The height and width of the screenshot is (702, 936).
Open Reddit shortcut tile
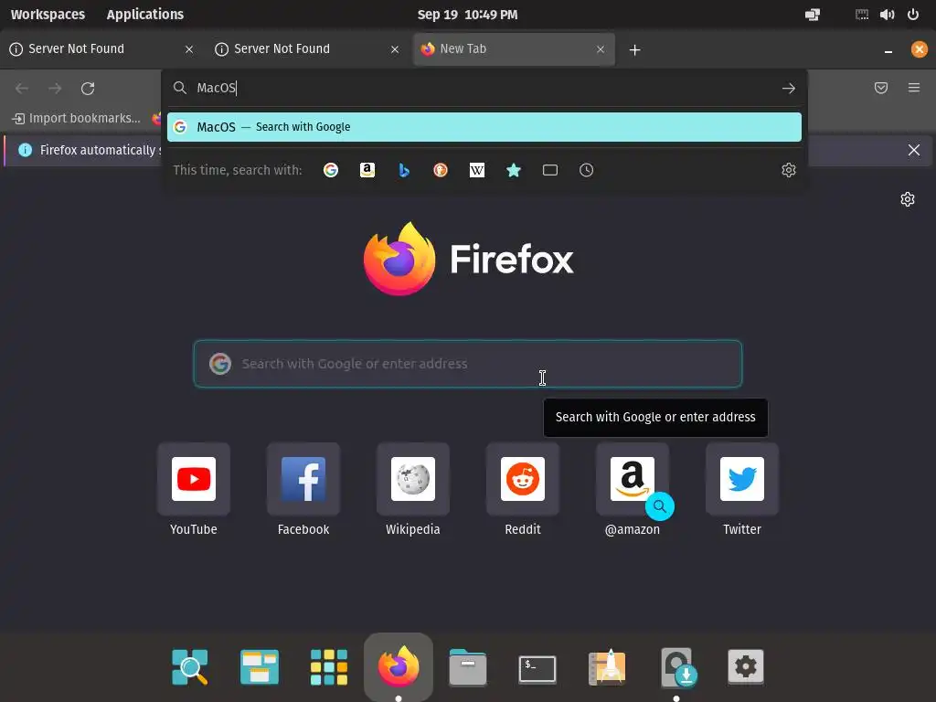point(523,479)
